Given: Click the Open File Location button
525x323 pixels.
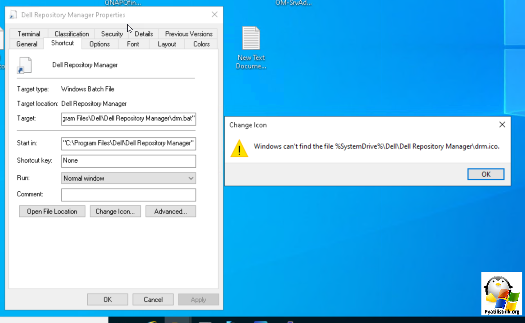Looking at the screenshot, I should coord(52,212).
